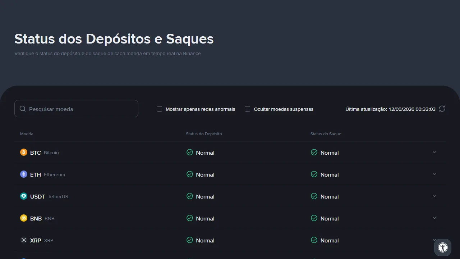The image size is (460, 259).
Task: Expand the BTC row details
Action: pos(434,152)
